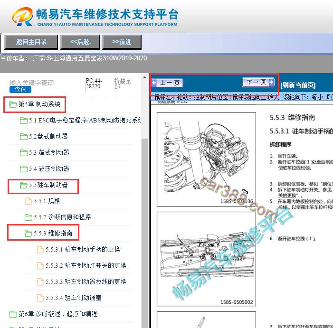Focus the 输入关键字查询 keyword field
This screenshot has width=333, height=328.
(x=31, y=83)
